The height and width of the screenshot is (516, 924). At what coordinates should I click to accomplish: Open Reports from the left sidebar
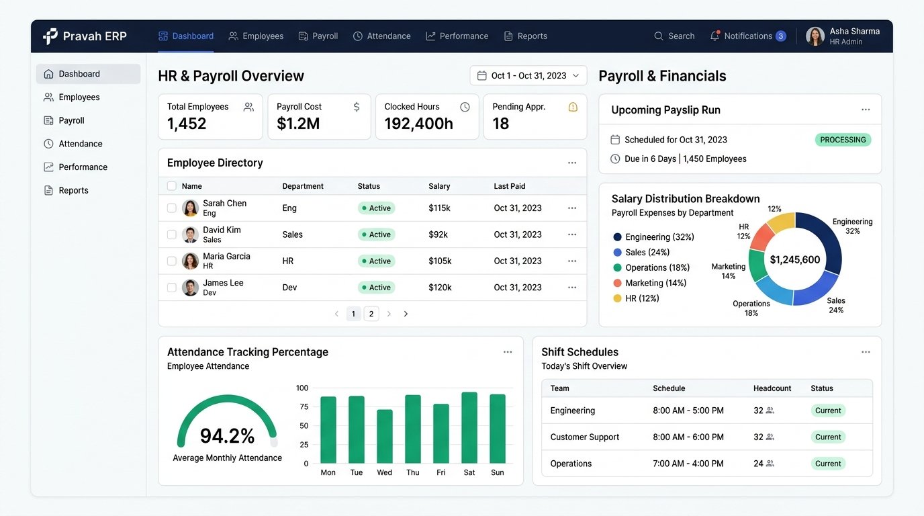88,191
